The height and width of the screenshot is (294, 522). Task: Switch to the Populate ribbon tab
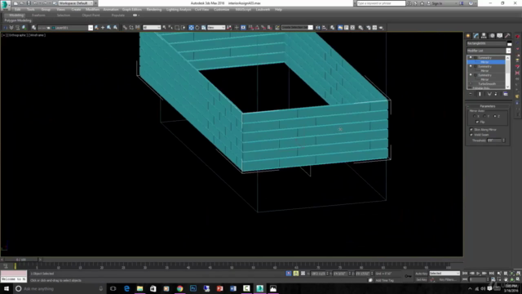(117, 16)
